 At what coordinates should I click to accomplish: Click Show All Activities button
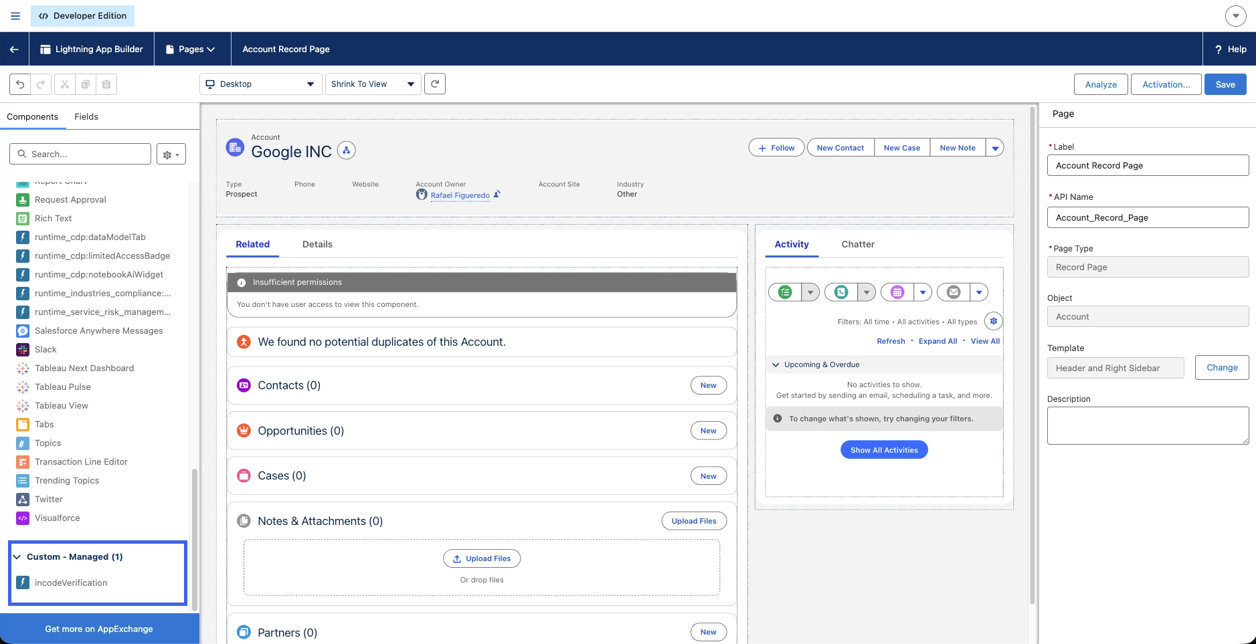click(884, 450)
